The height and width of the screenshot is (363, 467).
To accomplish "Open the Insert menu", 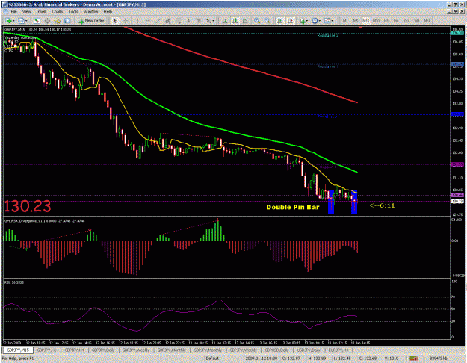I will 41,12.
